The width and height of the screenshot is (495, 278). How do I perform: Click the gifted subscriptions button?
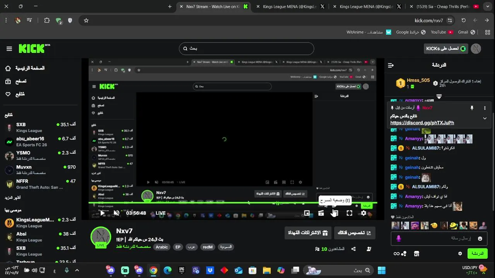(x=308, y=233)
